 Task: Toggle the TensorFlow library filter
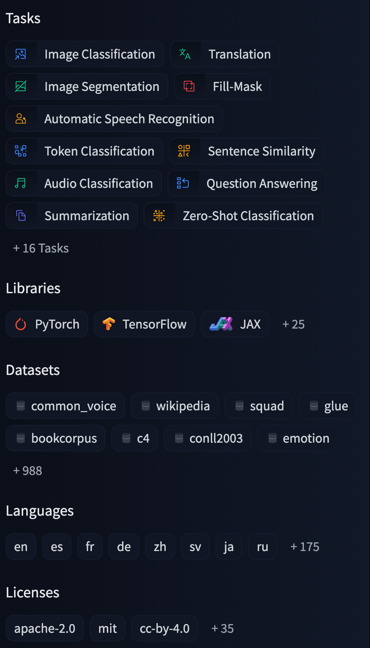coord(144,324)
